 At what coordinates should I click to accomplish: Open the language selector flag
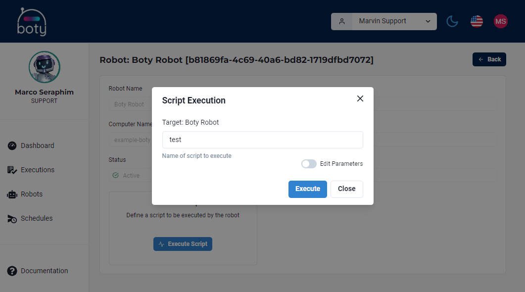pyautogui.click(x=476, y=21)
